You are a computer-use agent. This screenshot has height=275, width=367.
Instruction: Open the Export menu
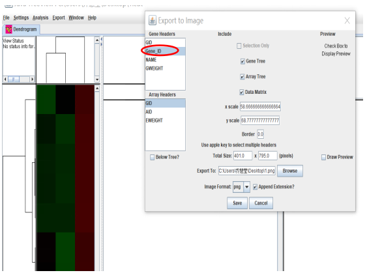[59, 18]
